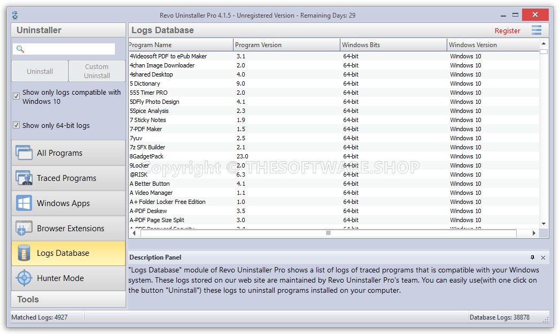Click the vertical scrollbar thumb
This screenshot has width=560, height=334.
543,52
